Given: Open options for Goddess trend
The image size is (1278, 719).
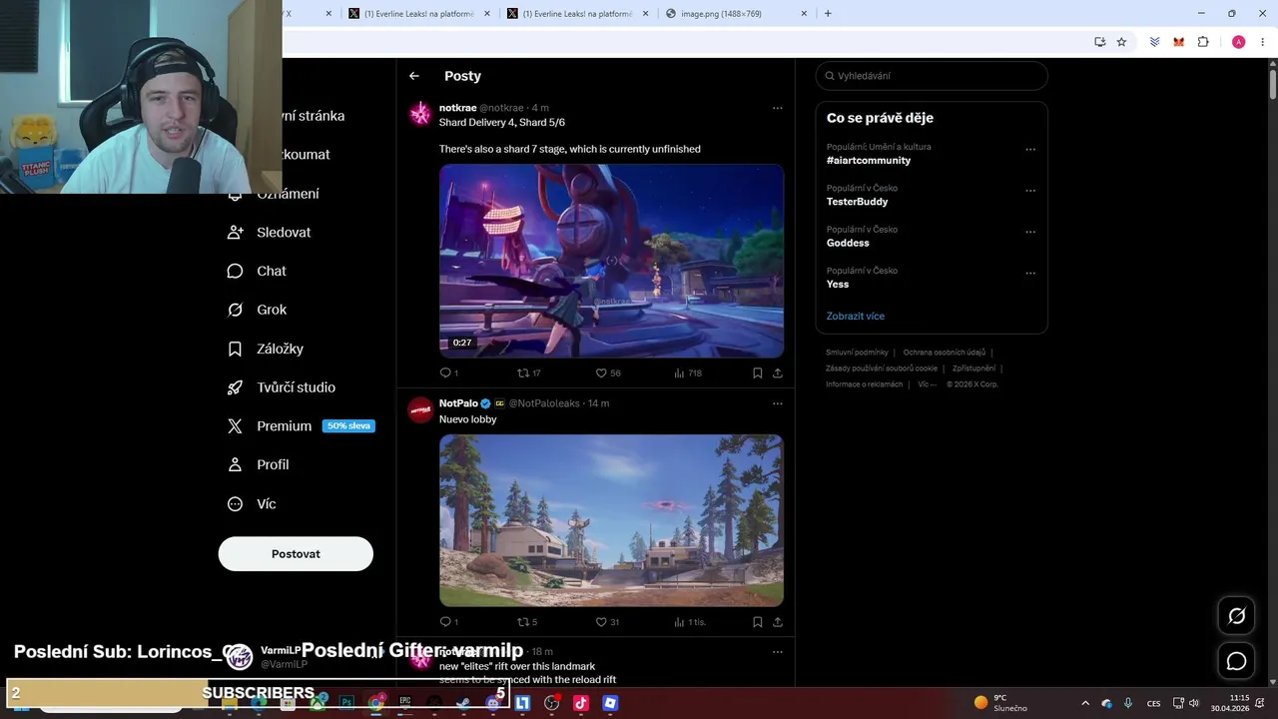Looking at the screenshot, I should [1030, 232].
